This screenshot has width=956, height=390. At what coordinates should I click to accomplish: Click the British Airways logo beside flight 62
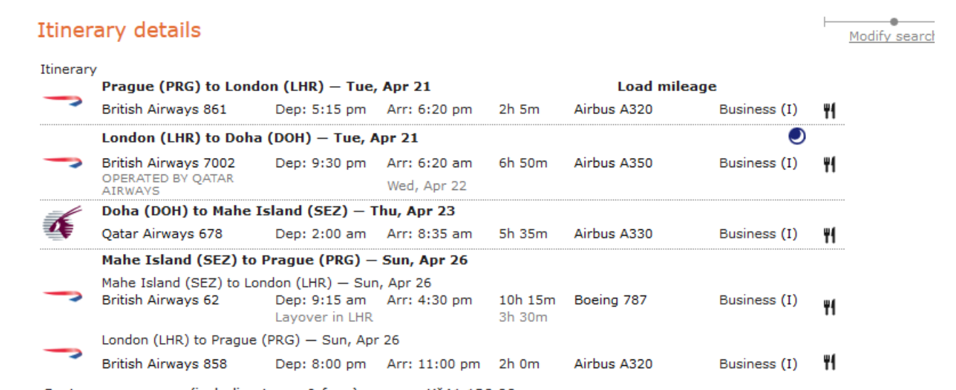[62, 294]
